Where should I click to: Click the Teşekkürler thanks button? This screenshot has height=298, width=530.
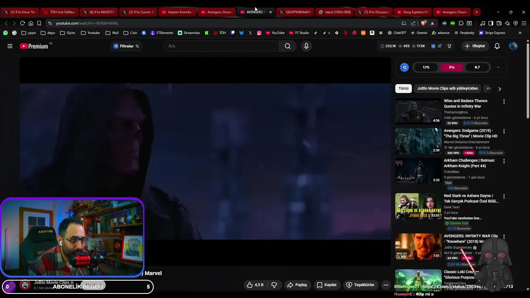[360, 285]
